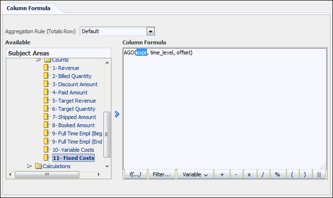Click the Subject Areas vertical scrollbar thumb
The height and width of the screenshot is (198, 333).
pos(107,134)
